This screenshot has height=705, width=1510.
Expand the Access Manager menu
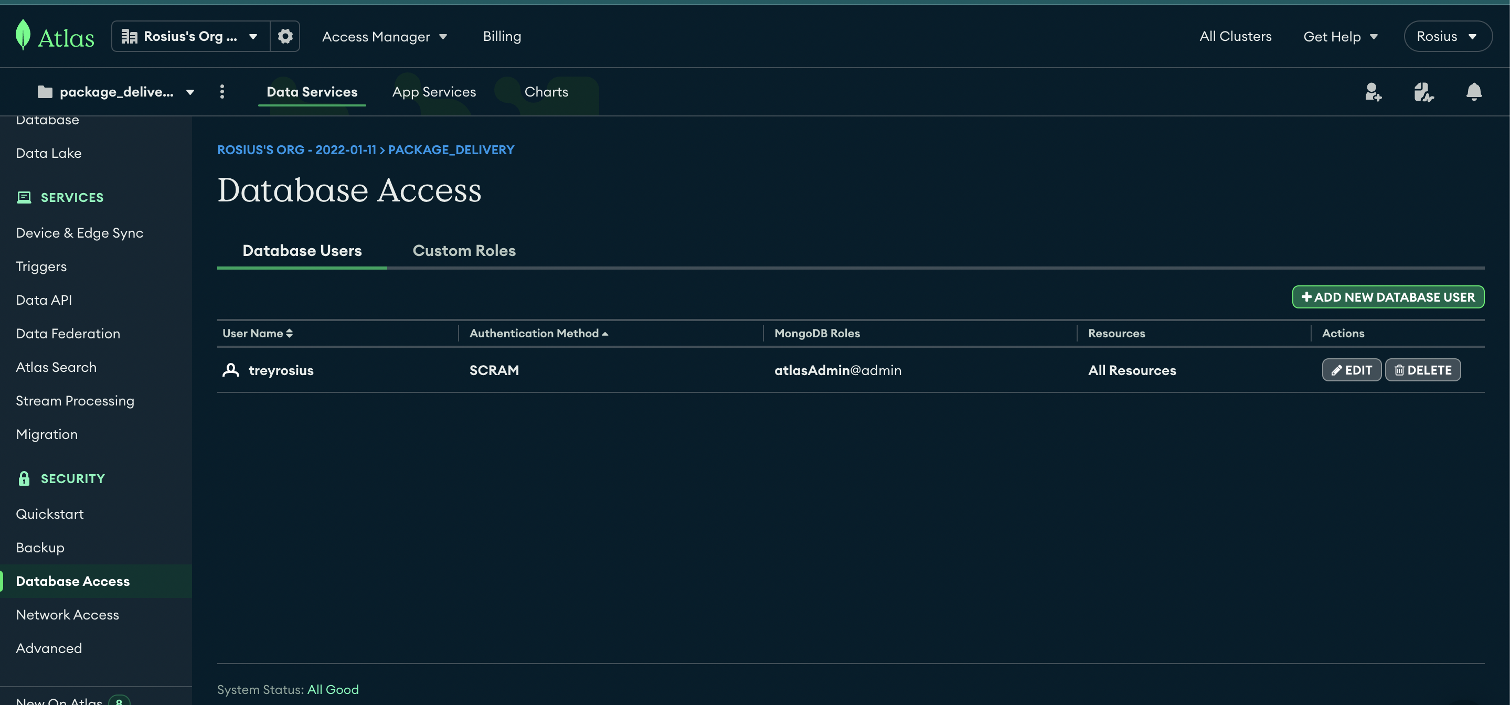click(x=384, y=36)
